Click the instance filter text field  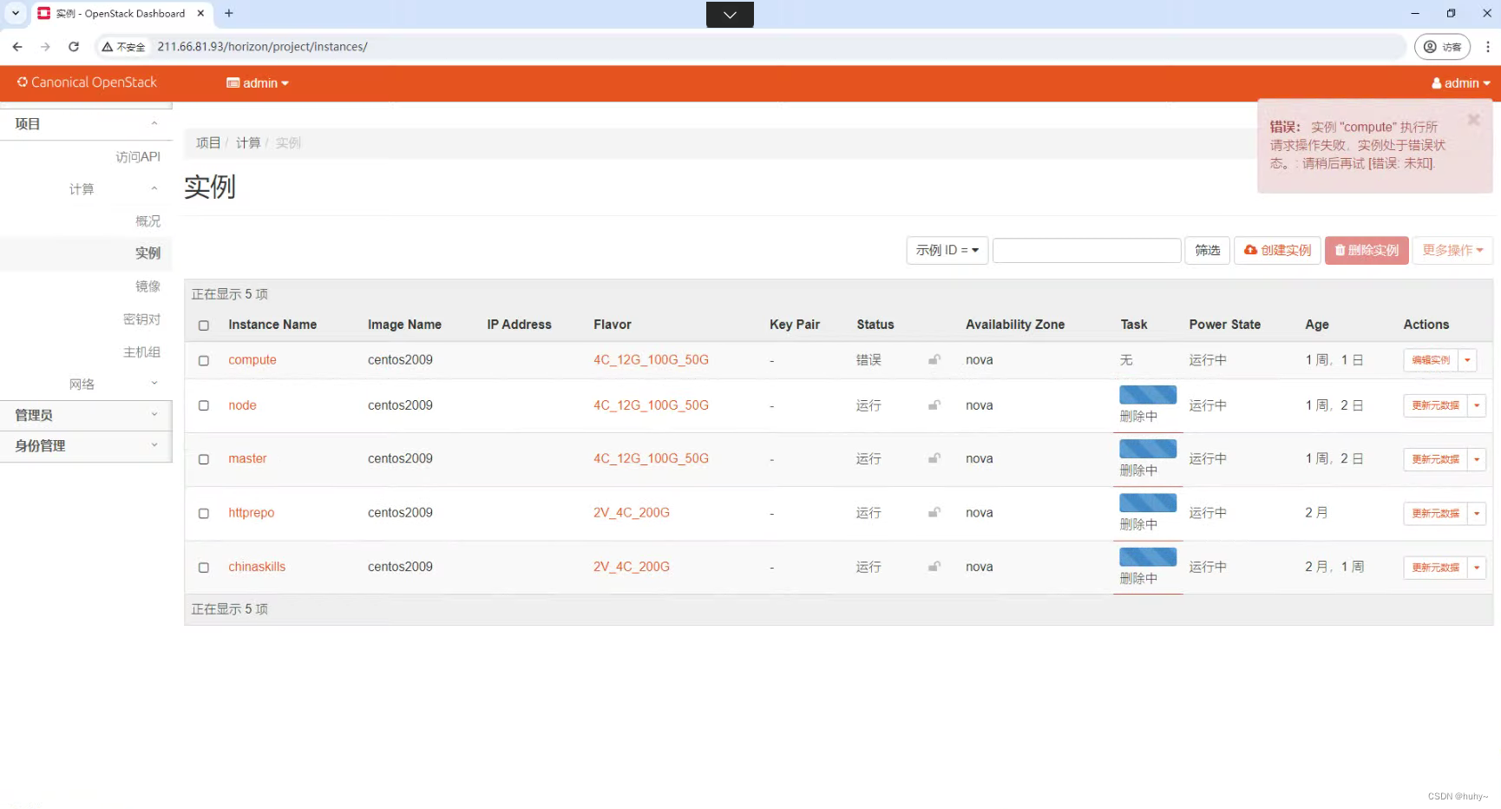[x=1086, y=250]
